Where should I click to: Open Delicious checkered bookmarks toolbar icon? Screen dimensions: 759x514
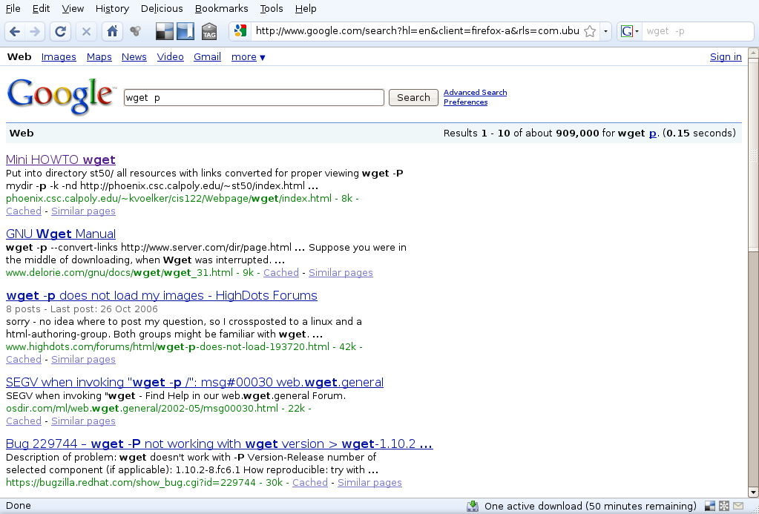164,31
